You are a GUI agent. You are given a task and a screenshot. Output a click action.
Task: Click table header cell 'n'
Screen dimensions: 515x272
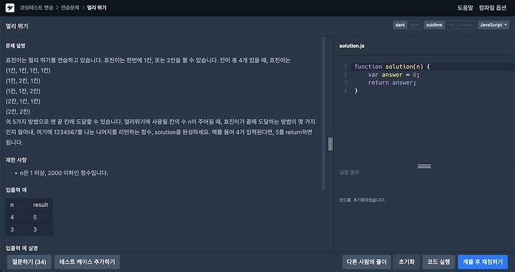click(17, 205)
